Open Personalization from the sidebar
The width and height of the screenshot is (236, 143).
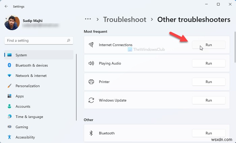[x=27, y=86]
